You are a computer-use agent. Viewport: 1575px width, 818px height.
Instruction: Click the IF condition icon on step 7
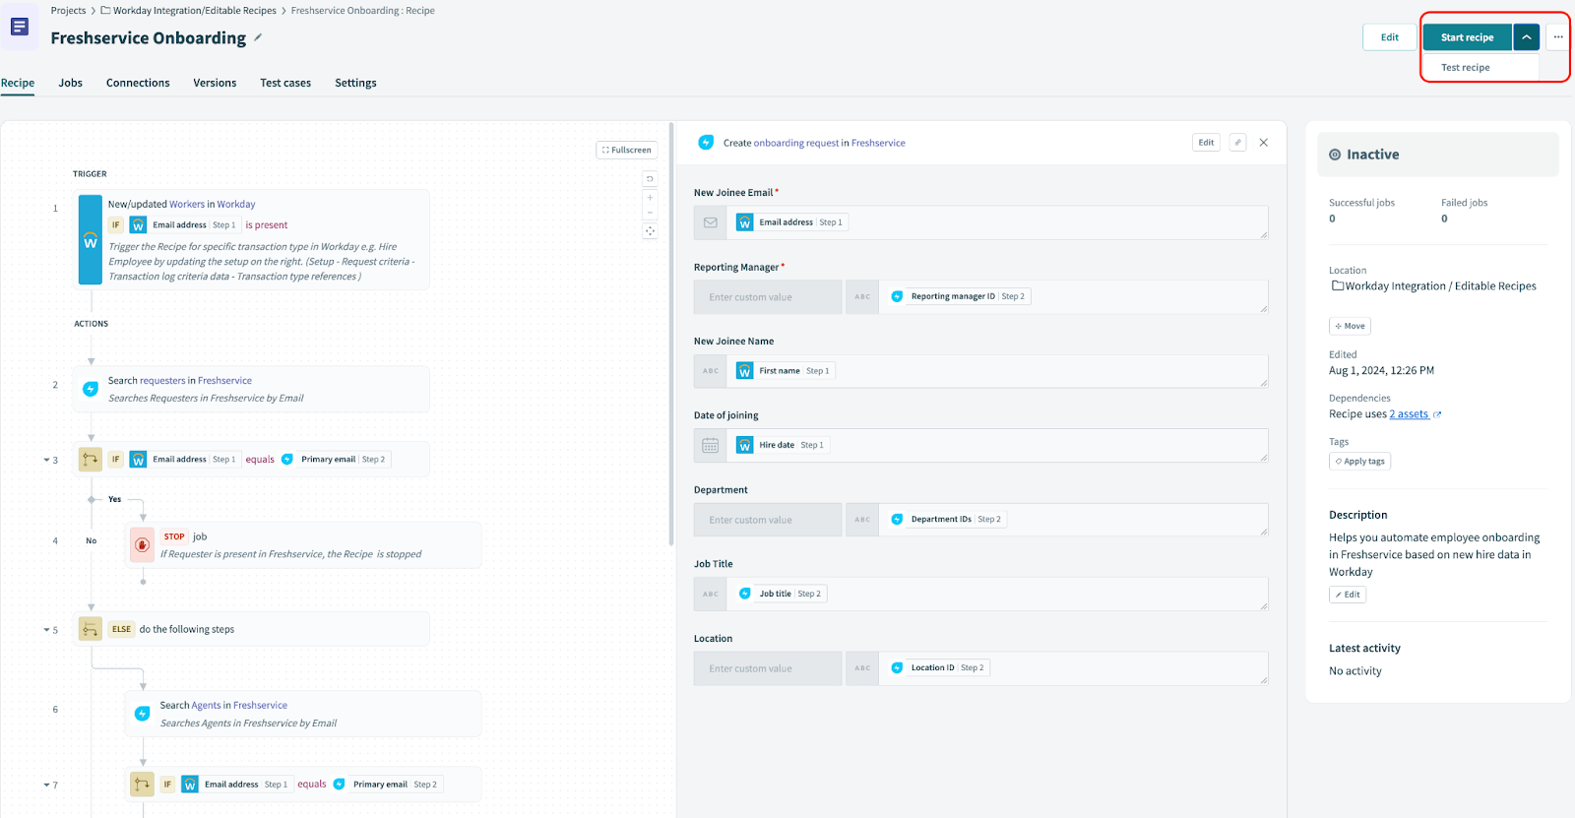point(143,785)
